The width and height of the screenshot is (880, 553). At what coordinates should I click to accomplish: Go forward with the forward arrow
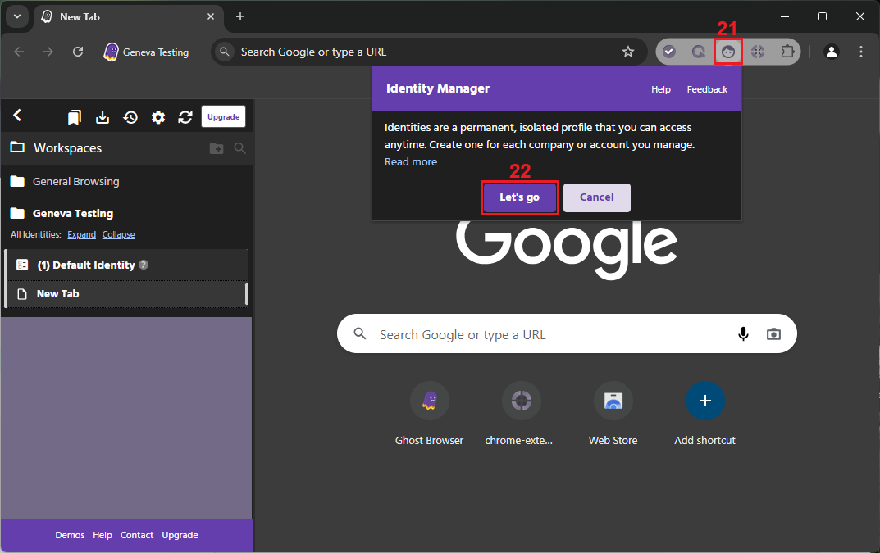coord(49,52)
